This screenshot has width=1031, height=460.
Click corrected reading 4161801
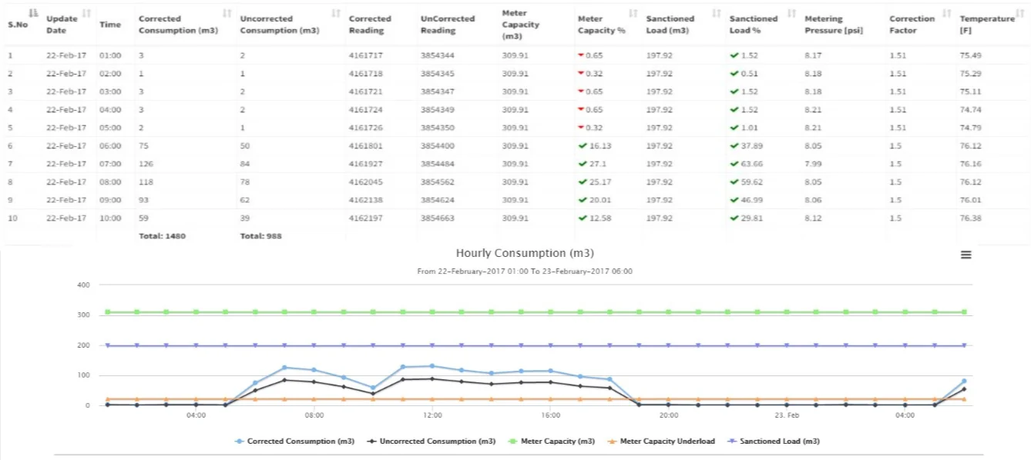pyautogui.click(x=365, y=146)
